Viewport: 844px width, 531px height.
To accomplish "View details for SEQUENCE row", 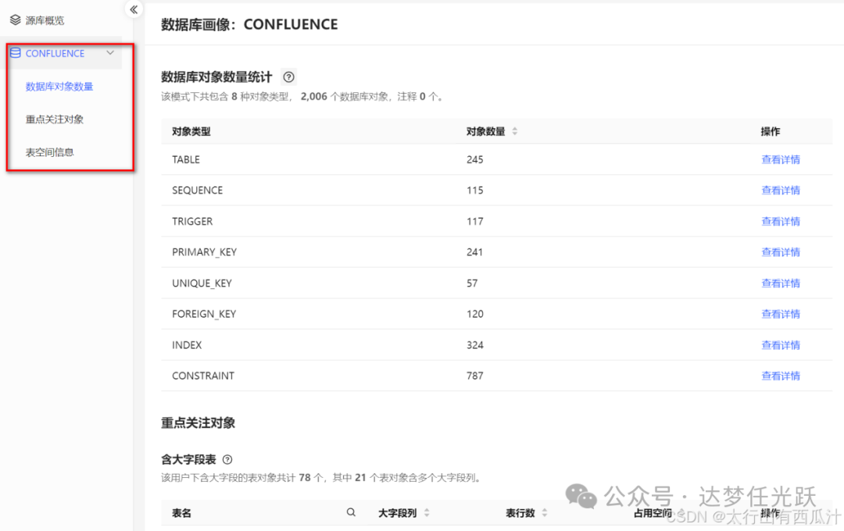I will [x=781, y=190].
